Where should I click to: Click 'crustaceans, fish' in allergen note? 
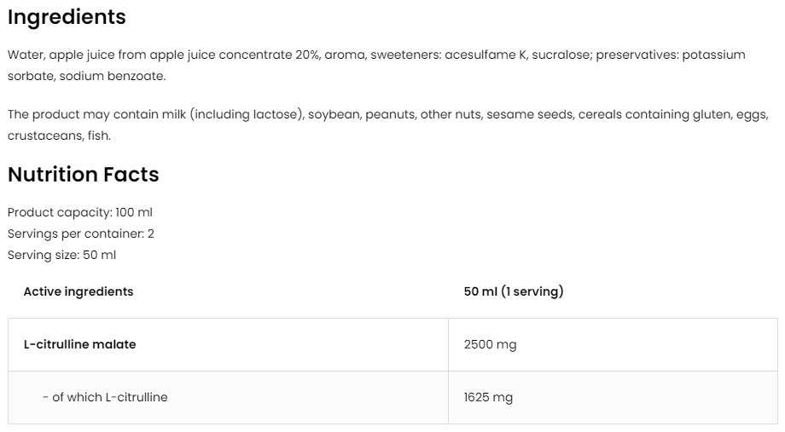pyautogui.click(x=58, y=135)
